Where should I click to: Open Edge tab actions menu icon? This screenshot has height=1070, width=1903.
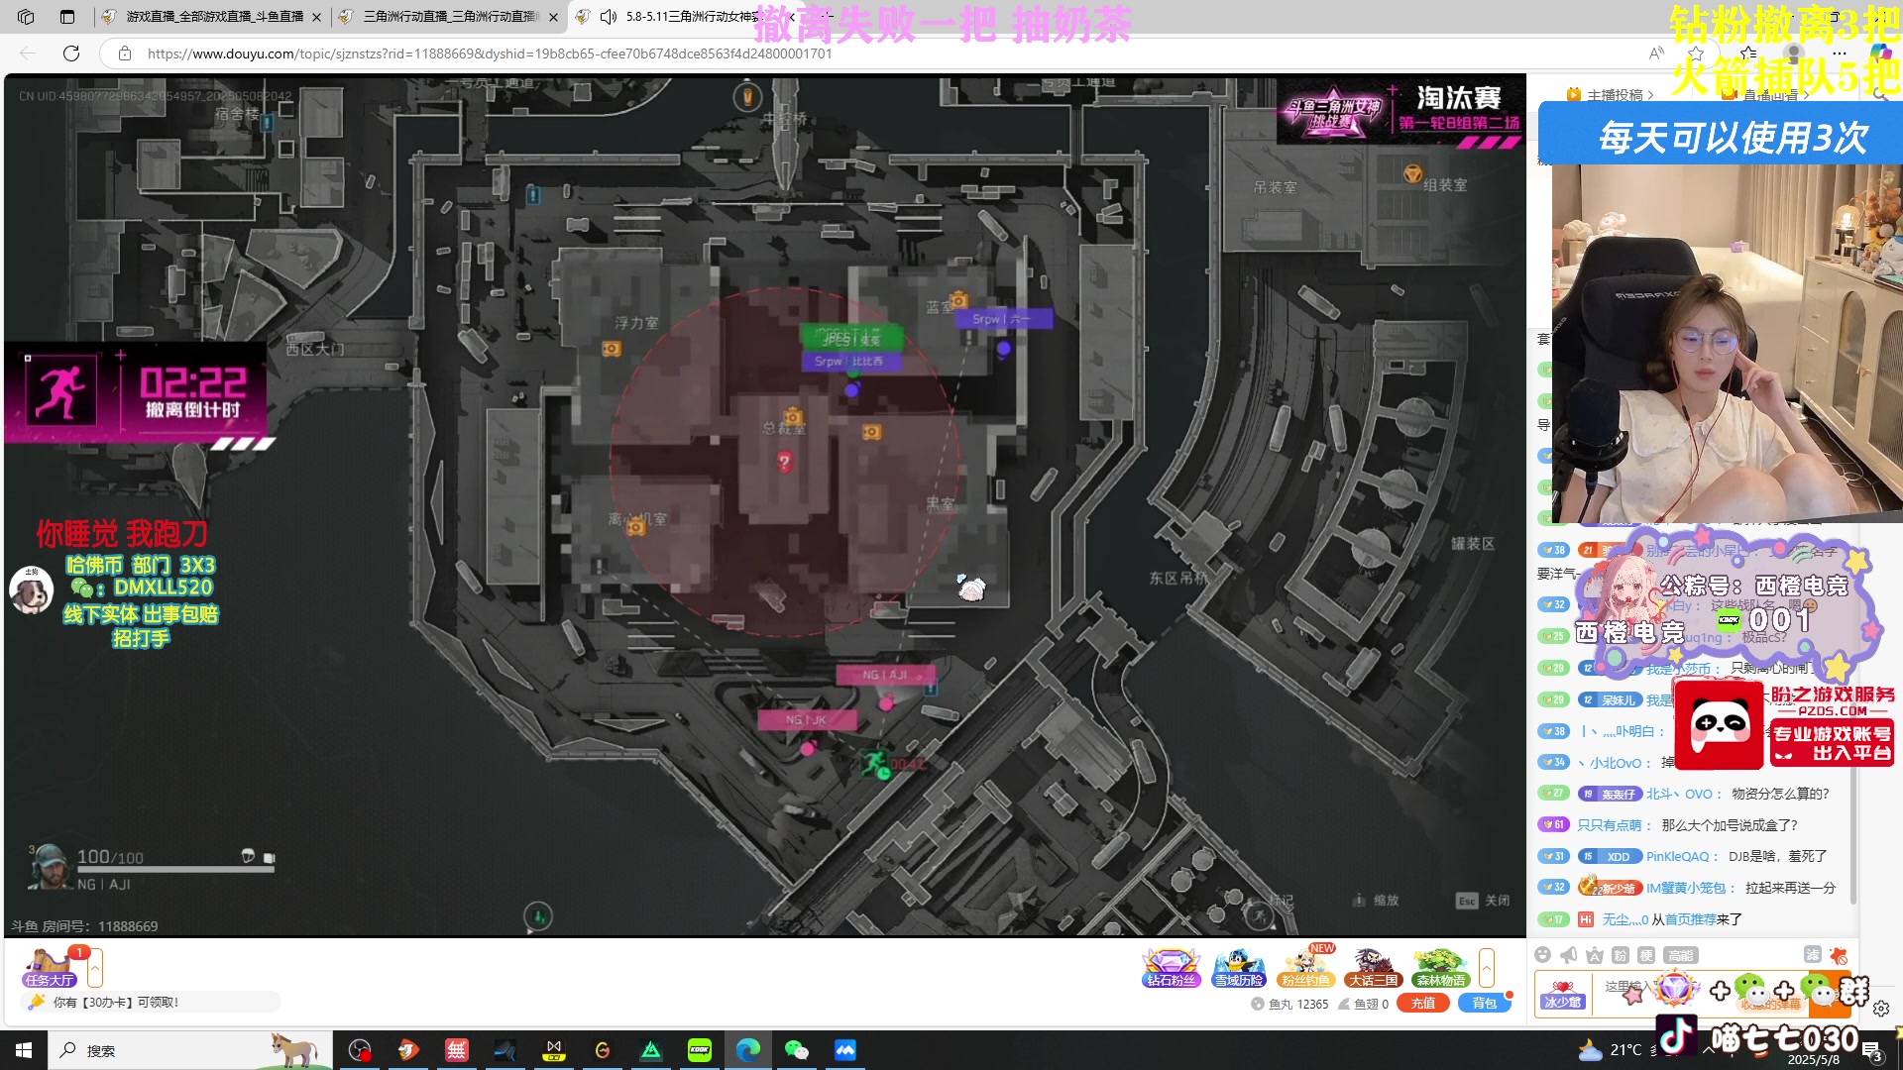point(66,17)
